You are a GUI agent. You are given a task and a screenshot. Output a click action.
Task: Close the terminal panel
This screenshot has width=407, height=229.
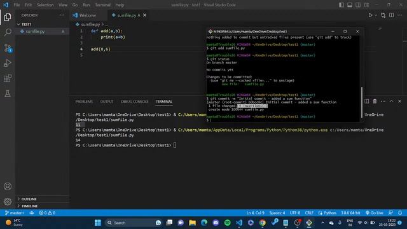pos(400,101)
